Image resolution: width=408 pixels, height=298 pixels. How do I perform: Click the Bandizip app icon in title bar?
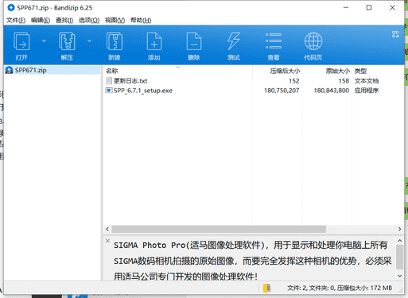(x=11, y=8)
